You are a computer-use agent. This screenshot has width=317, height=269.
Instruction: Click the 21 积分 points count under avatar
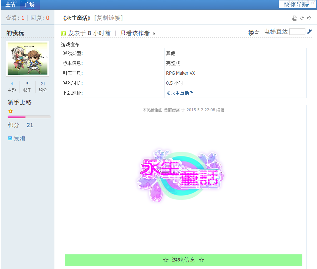pyautogui.click(x=43, y=87)
